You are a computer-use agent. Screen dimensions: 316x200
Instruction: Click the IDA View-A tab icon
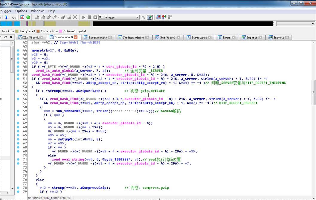point(20,37)
